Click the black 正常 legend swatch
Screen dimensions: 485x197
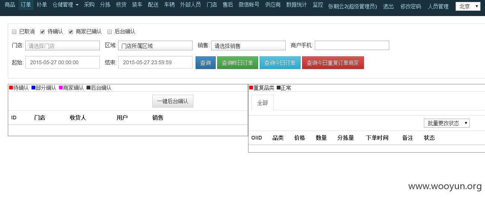[x=279, y=88]
